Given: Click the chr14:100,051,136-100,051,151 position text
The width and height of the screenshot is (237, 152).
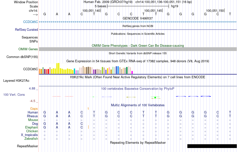Looking at the screenshot, I should tap(164, 2).
